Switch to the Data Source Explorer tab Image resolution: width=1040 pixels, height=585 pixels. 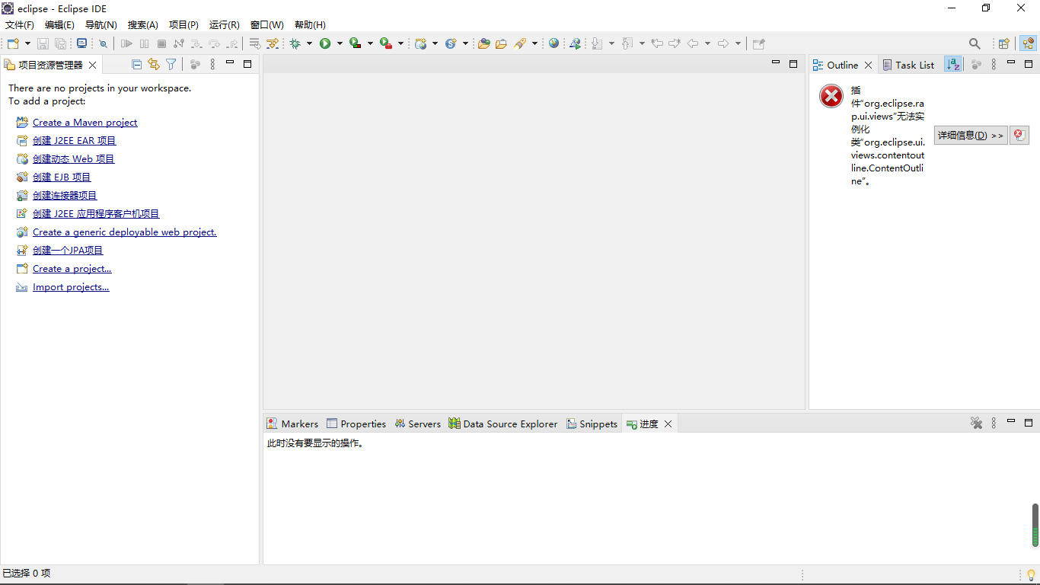pos(503,424)
